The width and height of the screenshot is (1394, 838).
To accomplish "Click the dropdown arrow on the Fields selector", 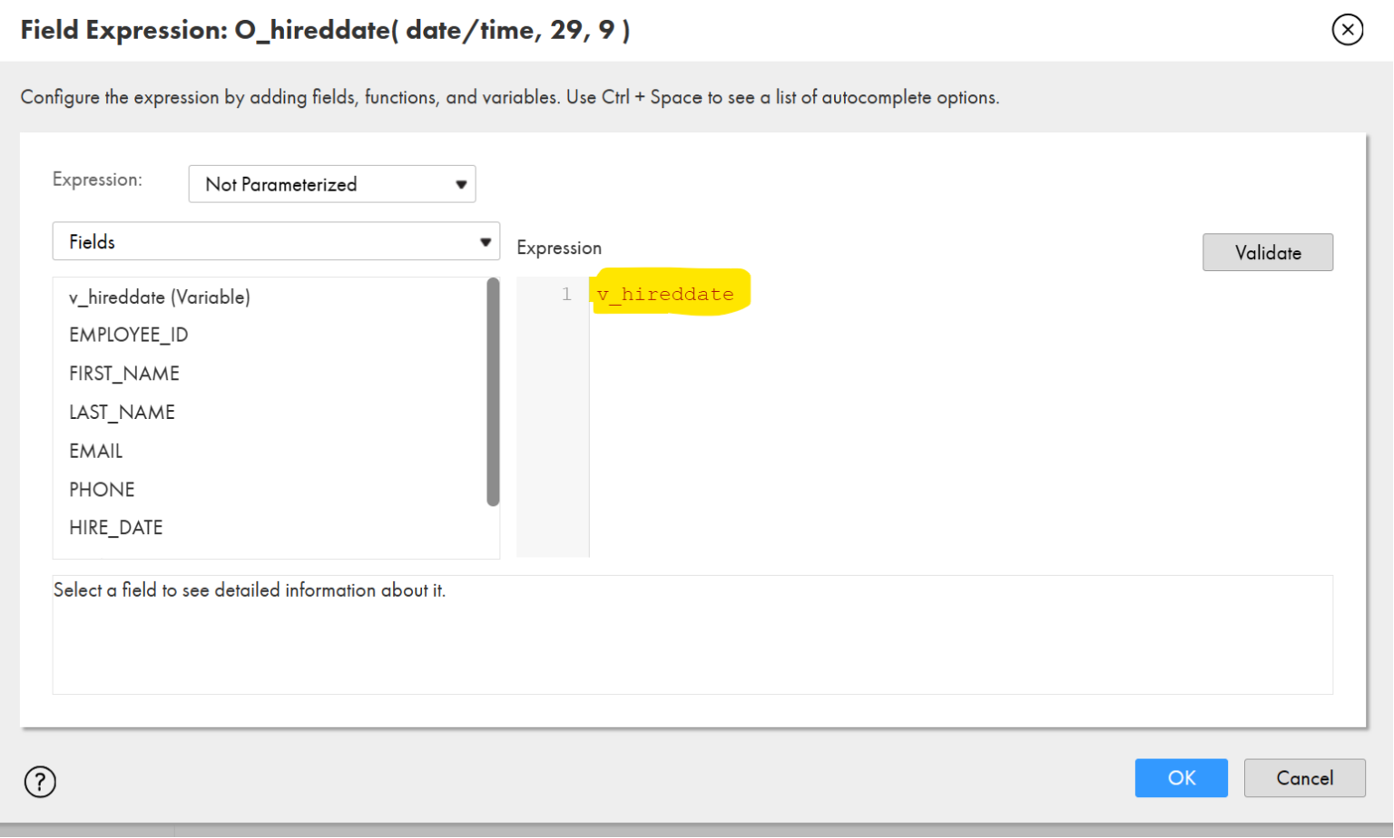I will tap(487, 241).
